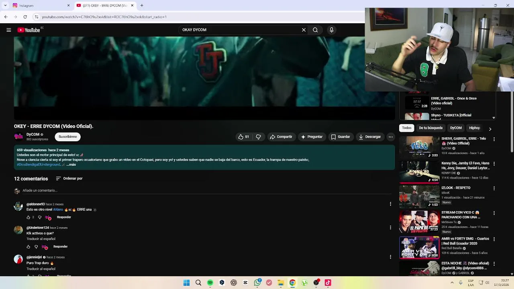The width and height of the screenshot is (514, 289).
Task: Run the search with the magnifier button
Action: tap(315, 30)
